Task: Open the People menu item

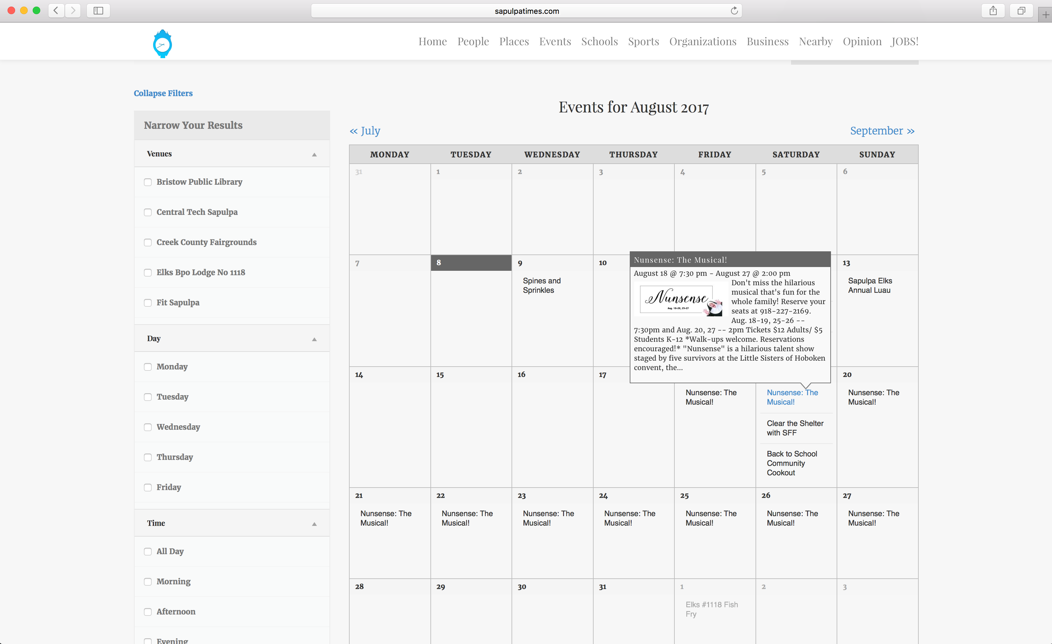Action: point(473,41)
